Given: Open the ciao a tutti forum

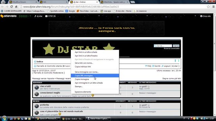Looking at the screenshot, I should tap(45, 86).
